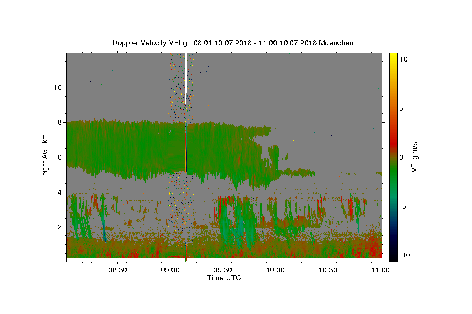The width and height of the screenshot is (472, 314).
Task: Click the colorbar label '-5'
Action: click(403, 206)
